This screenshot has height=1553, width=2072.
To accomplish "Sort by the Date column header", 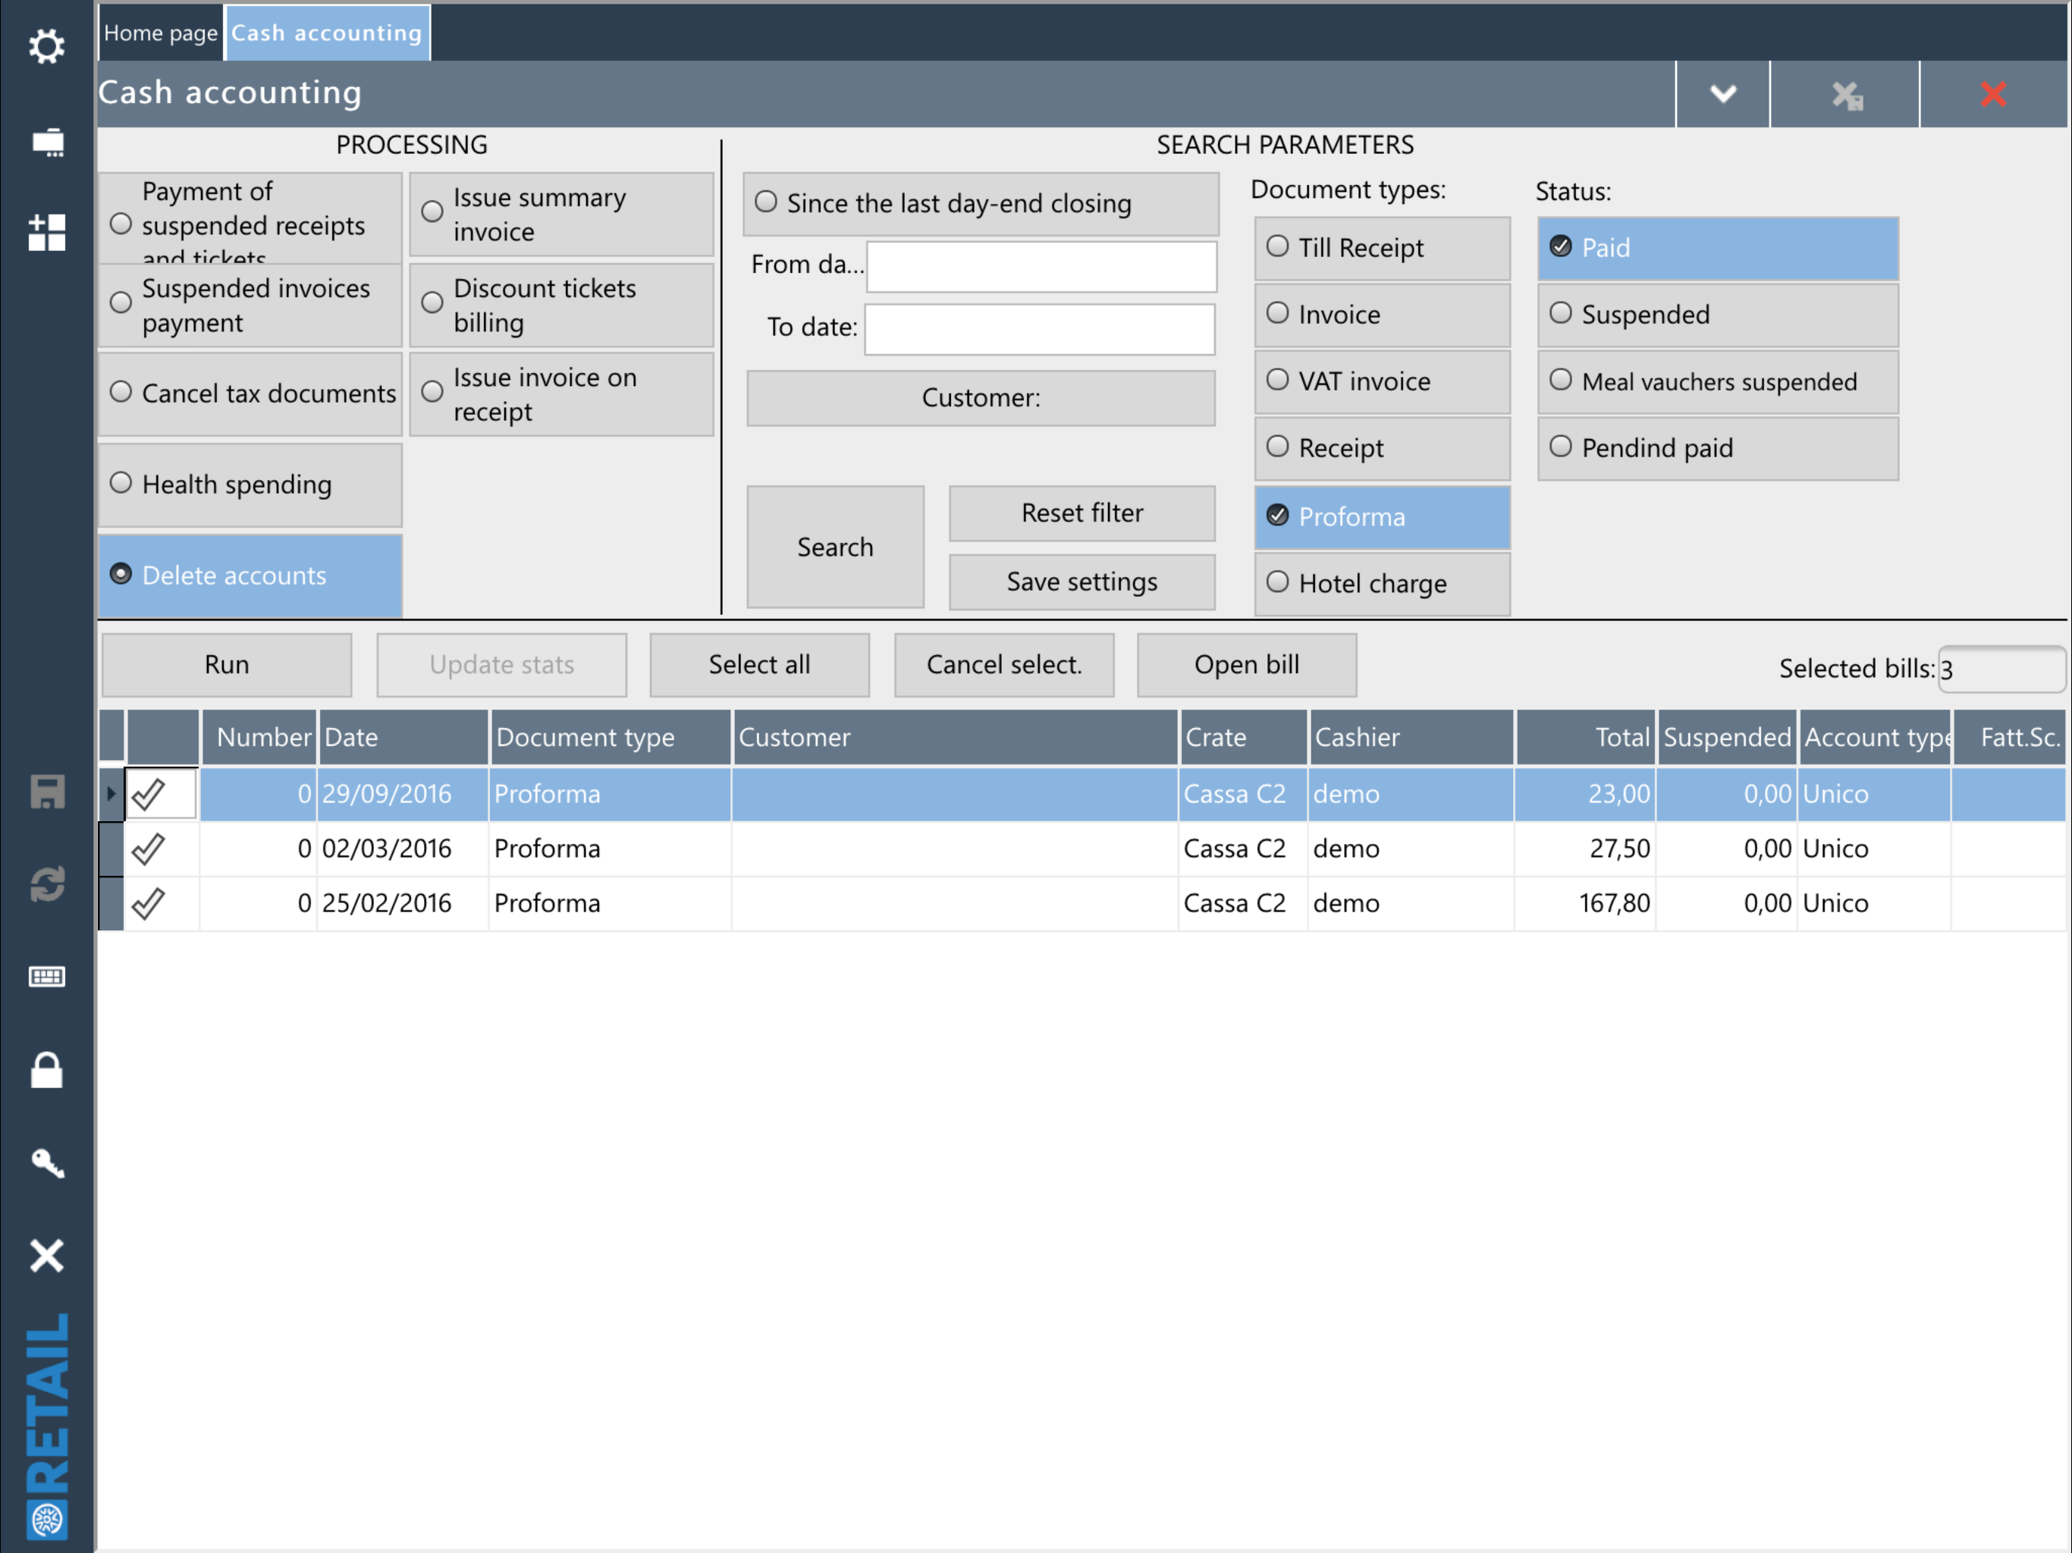I will pos(403,737).
